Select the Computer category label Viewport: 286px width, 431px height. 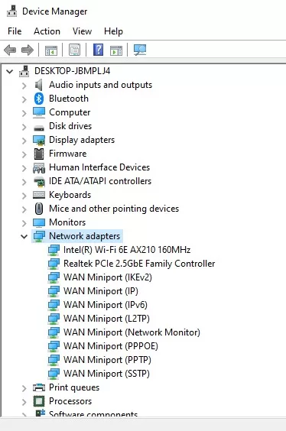(70, 112)
